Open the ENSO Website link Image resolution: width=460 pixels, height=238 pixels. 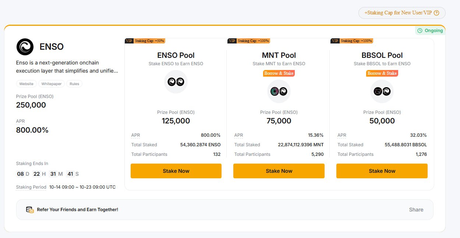(26, 84)
